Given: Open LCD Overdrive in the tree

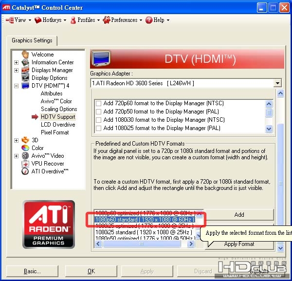Looking at the screenshot, I should (x=58, y=125).
